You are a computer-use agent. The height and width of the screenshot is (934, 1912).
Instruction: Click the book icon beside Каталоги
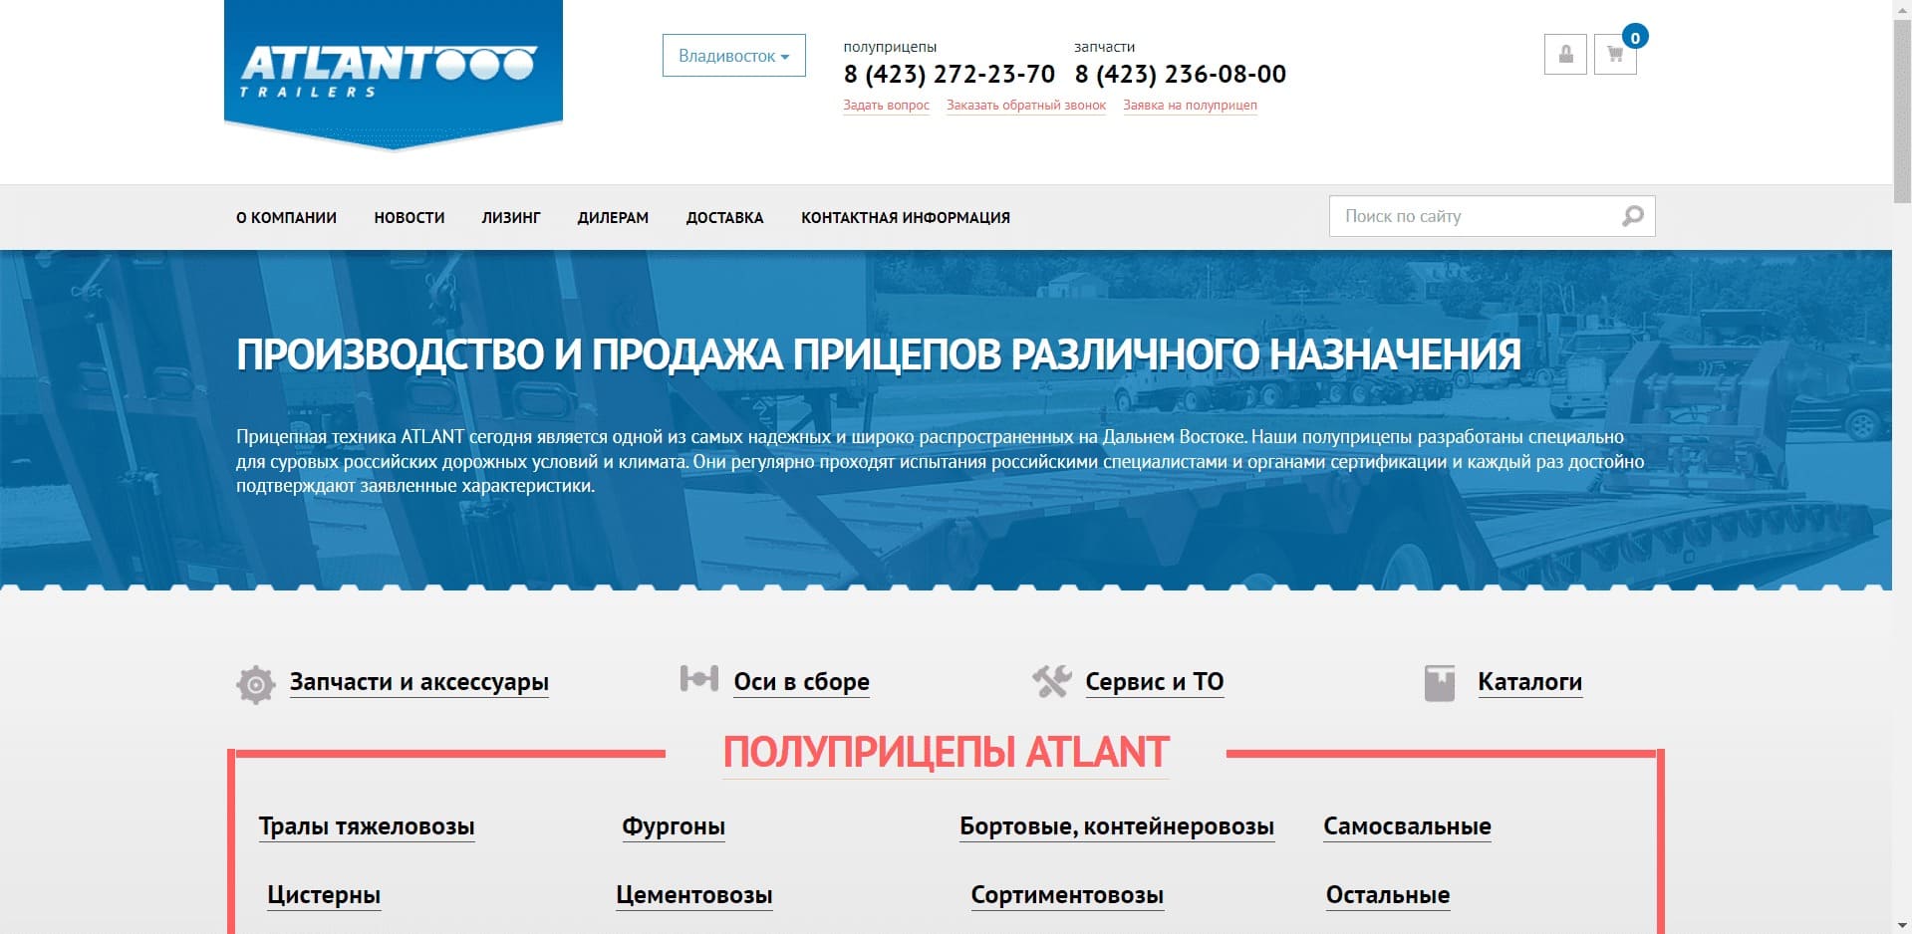(1440, 683)
